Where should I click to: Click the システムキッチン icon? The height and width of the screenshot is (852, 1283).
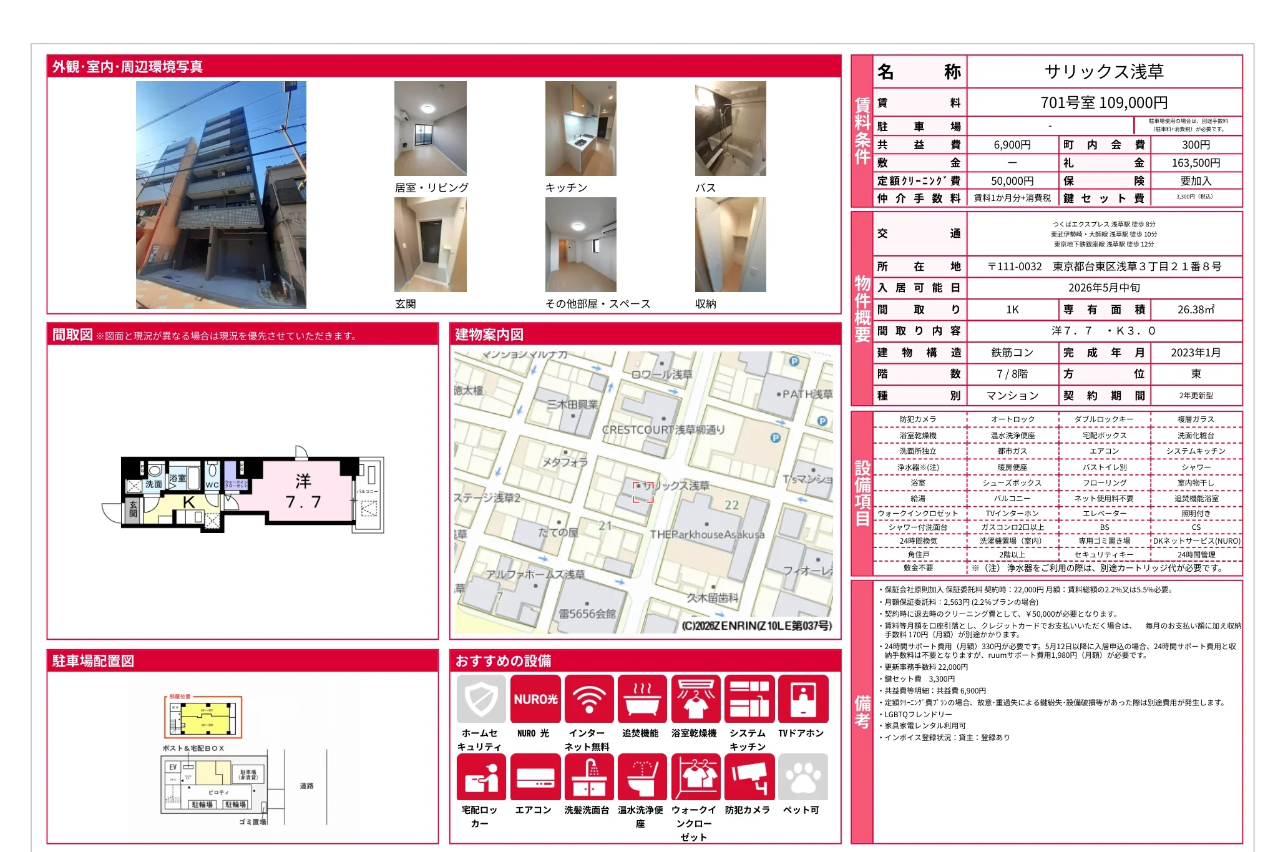point(749,698)
